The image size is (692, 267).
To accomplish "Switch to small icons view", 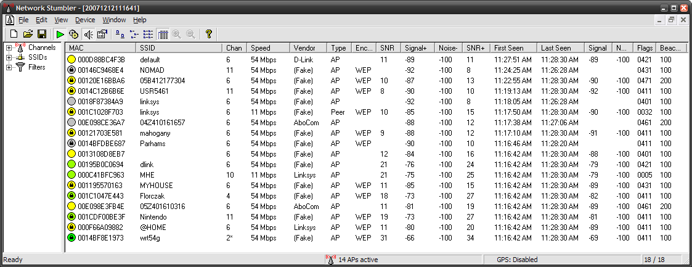I will tap(134, 34).
